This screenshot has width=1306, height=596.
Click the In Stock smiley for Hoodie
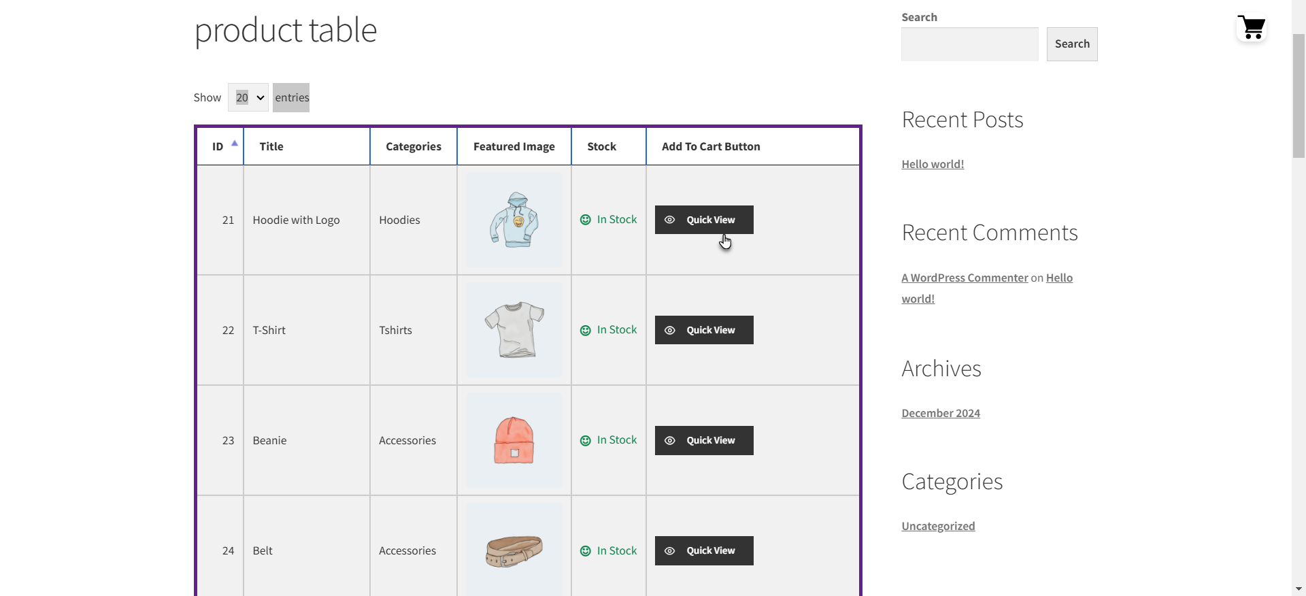tap(585, 220)
